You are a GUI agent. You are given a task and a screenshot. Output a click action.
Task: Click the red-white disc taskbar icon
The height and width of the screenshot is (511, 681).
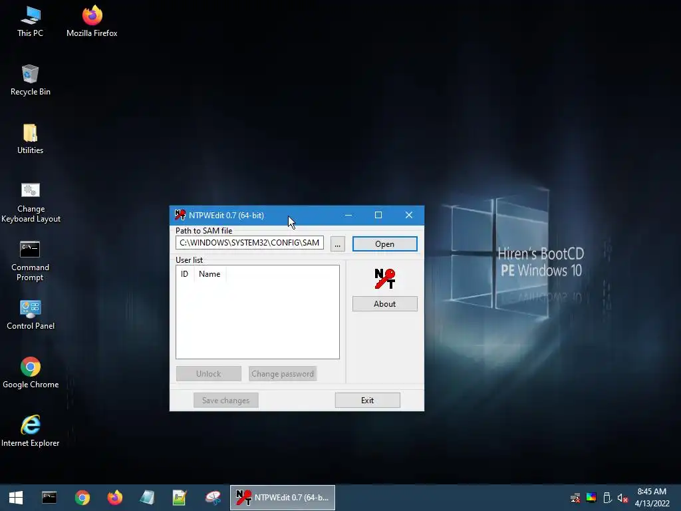[213, 498]
